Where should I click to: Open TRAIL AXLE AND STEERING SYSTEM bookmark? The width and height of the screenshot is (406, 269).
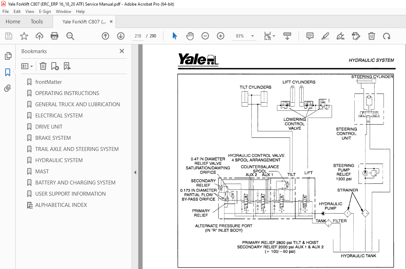(x=77, y=149)
